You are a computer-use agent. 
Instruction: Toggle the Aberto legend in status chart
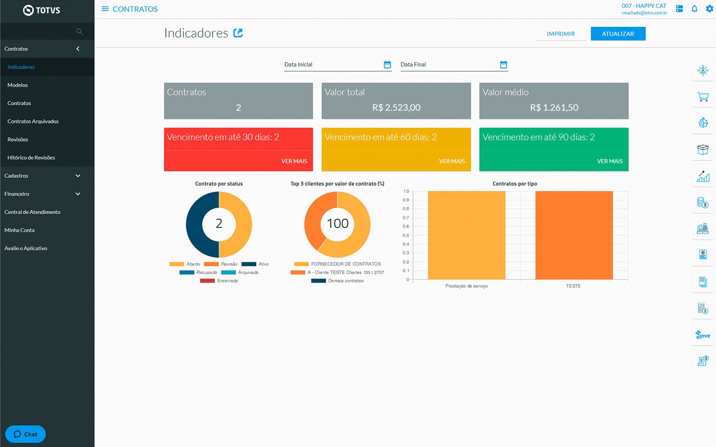[x=185, y=264]
